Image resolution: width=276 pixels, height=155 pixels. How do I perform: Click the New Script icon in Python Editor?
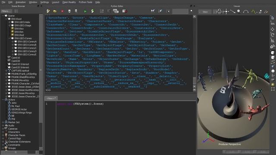click(48, 11)
